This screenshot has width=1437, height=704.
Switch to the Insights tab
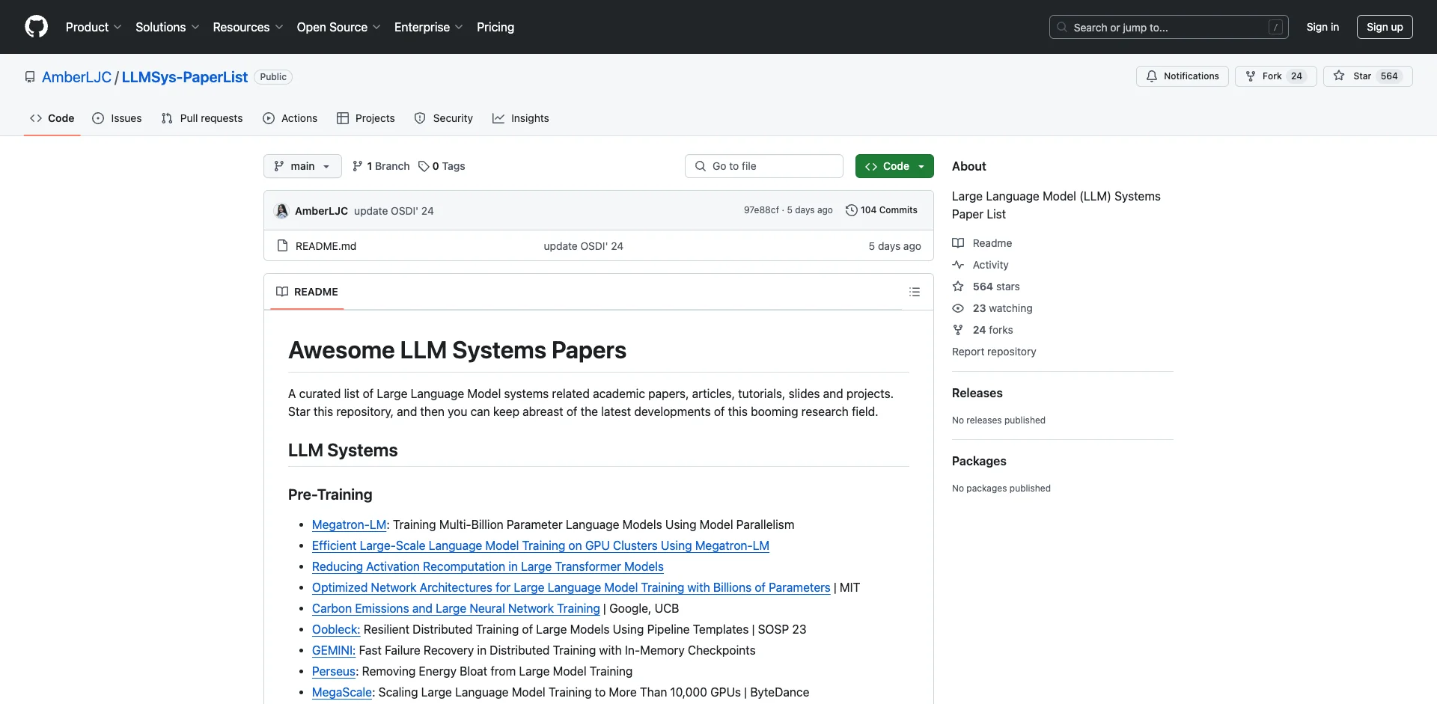(x=521, y=118)
